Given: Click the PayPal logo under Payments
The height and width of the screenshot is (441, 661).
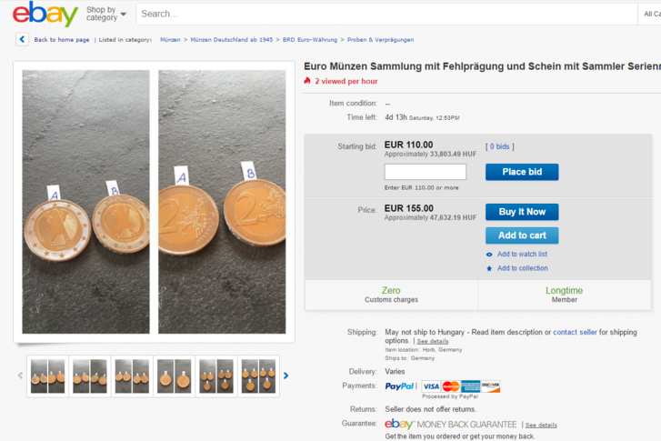Looking at the screenshot, I should point(401,386).
